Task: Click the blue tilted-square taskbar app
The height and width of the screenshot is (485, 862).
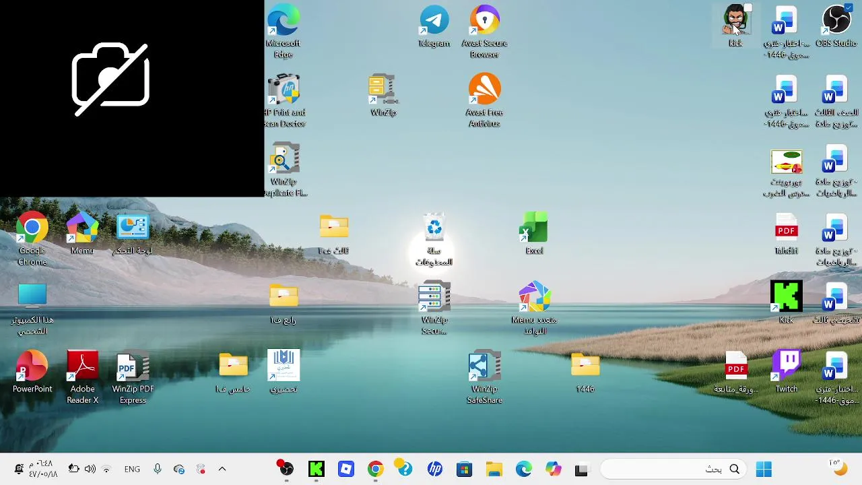Action: (346, 469)
